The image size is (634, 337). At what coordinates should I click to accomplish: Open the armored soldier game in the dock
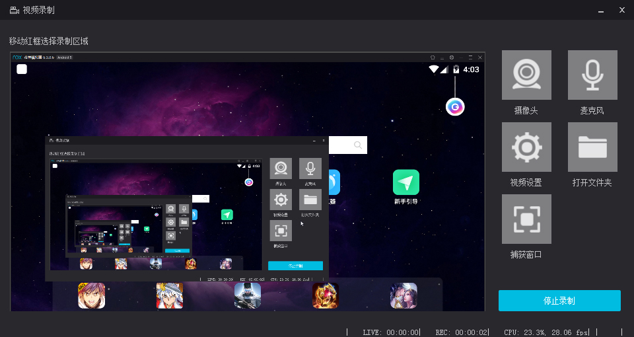(x=248, y=296)
